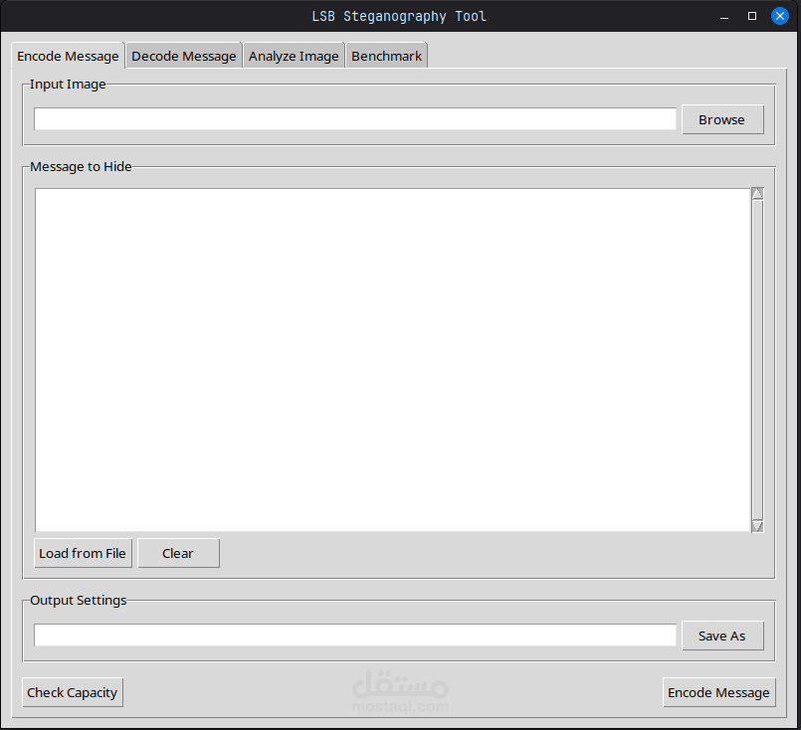Image resolution: width=801 pixels, height=730 pixels.
Task: Focus the Input Image path field
Action: 355,119
